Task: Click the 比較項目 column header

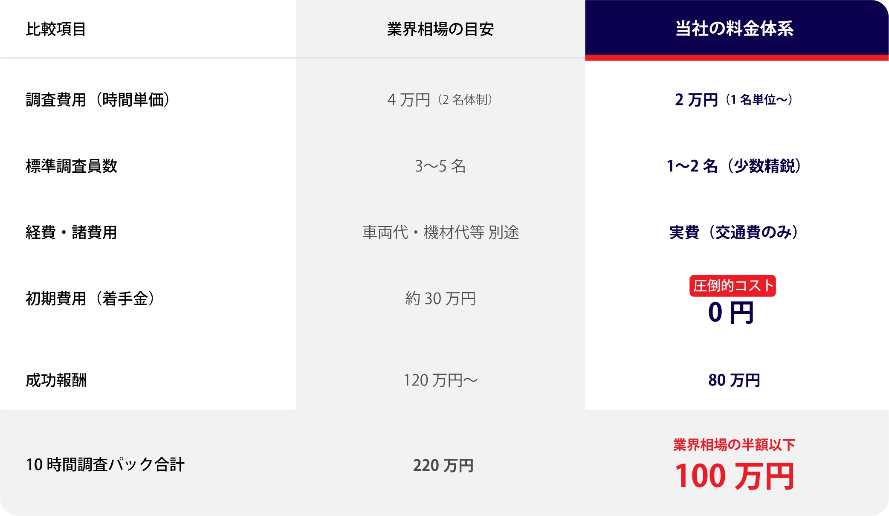Action: click(56, 29)
